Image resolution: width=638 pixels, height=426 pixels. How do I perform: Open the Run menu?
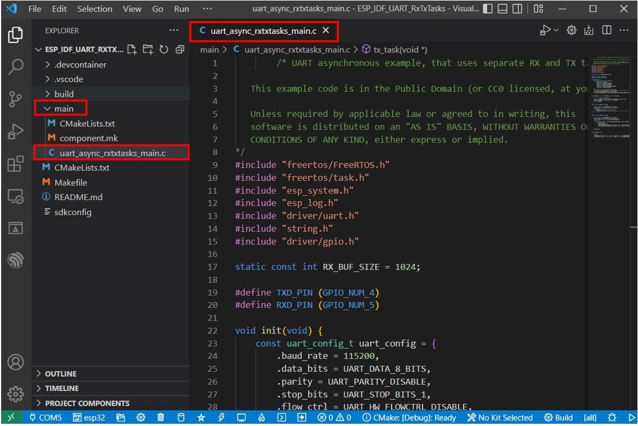[x=181, y=8]
